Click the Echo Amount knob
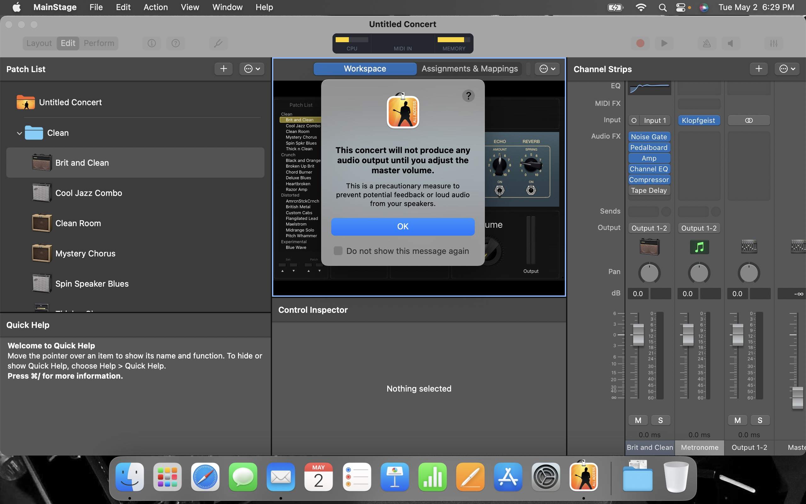Viewport: 806px width, 504px height. [x=499, y=164]
